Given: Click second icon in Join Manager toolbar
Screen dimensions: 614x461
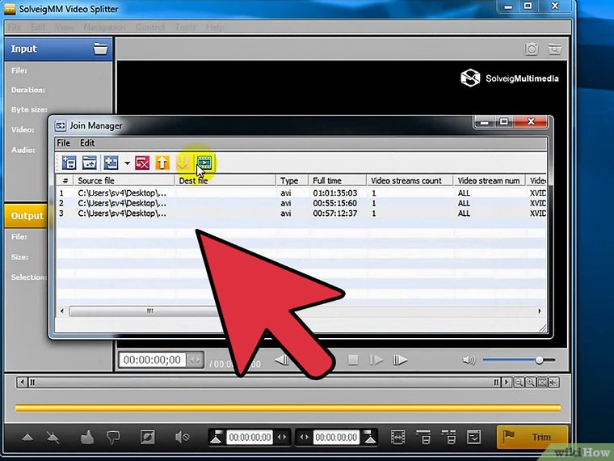Looking at the screenshot, I should (x=90, y=163).
